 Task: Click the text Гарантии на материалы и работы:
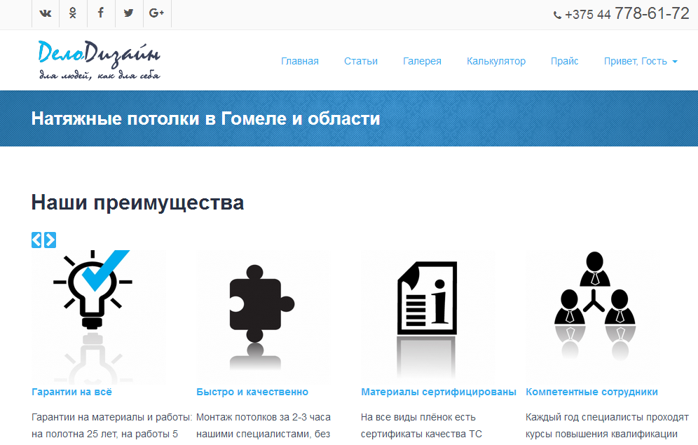(111, 418)
